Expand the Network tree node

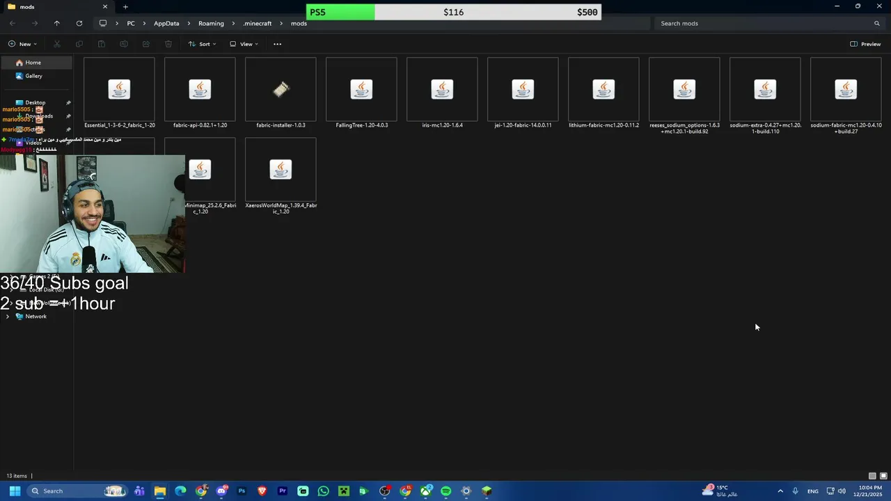coord(8,317)
